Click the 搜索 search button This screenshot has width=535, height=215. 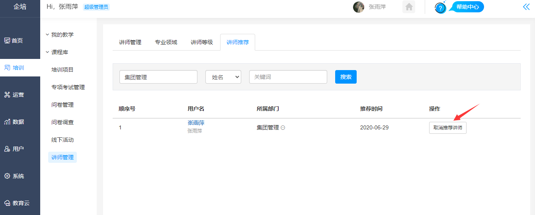346,77
